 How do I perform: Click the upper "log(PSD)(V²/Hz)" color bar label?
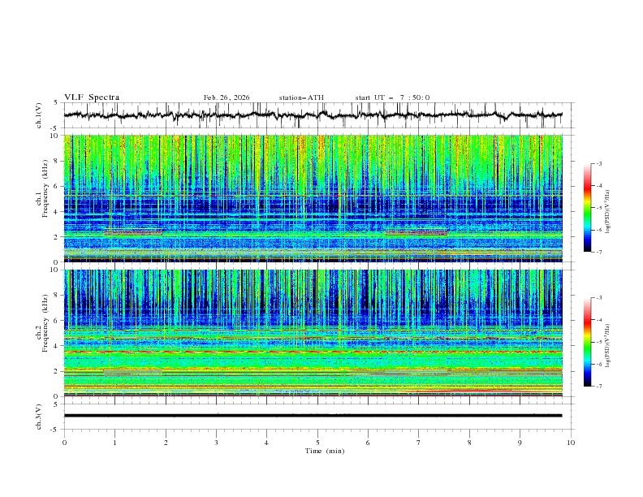(608, 212)
